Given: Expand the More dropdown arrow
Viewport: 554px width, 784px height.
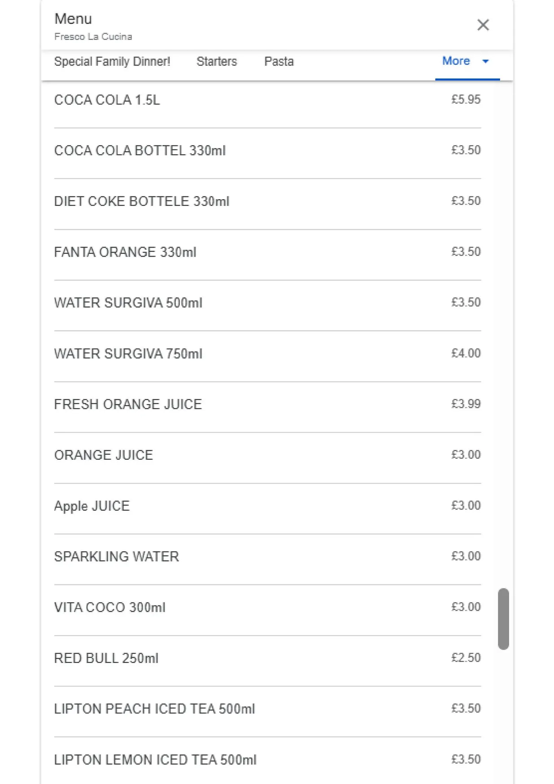Looking at the screenshot, I should pos(485,61).
